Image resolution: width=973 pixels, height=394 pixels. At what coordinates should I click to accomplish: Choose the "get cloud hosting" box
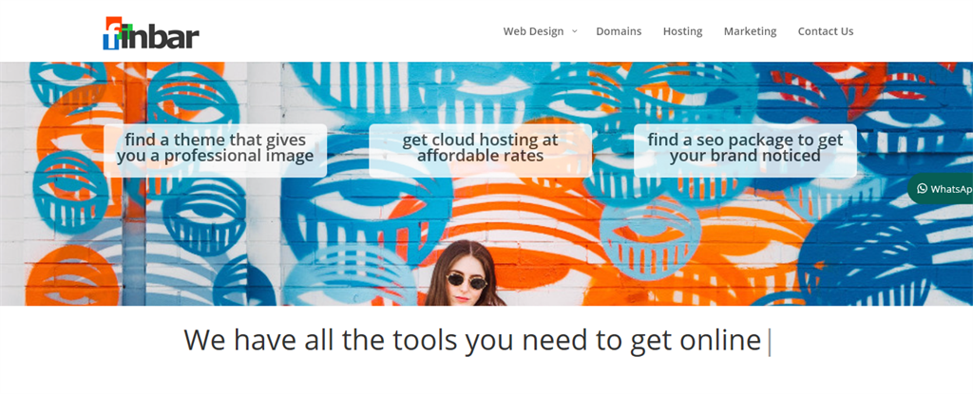(480, 150)
